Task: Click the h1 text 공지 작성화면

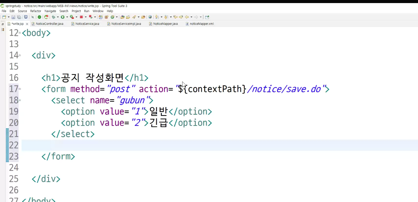Action: 92,78
